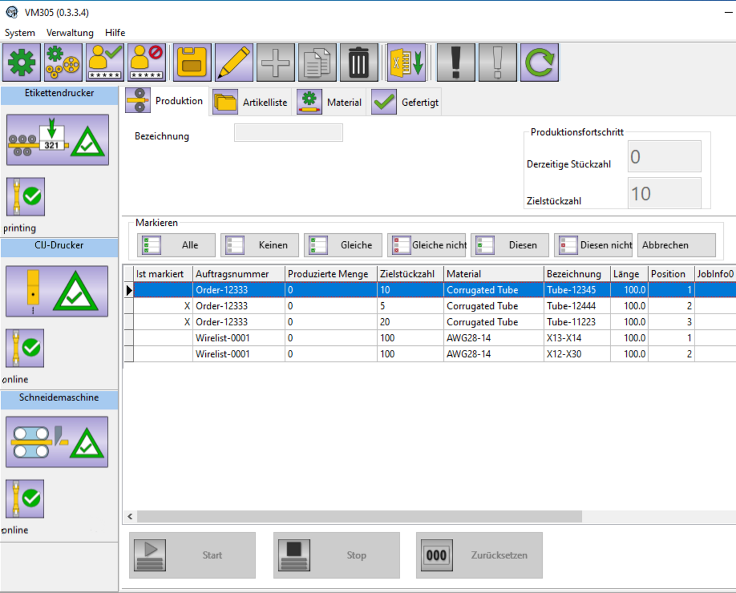Add new item with plus icon

point(275,62)
